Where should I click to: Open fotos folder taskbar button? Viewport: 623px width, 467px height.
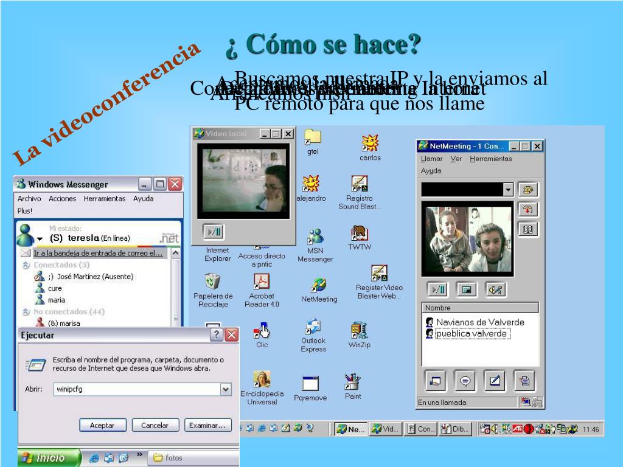point(193,458)
